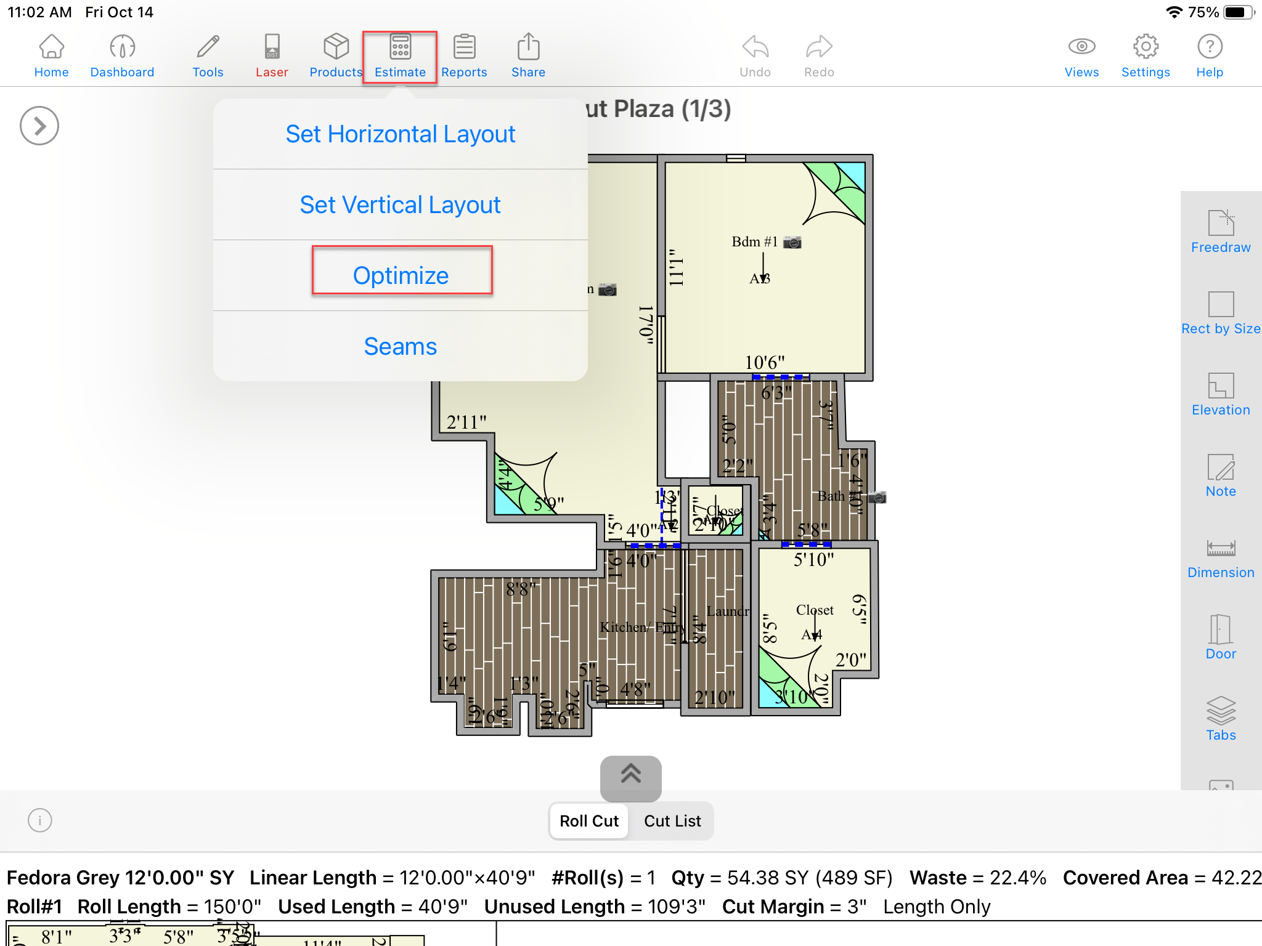This screenshot has height=946, width=1262.
Task: Toggle the Views eye icon
Action: 1081,56
